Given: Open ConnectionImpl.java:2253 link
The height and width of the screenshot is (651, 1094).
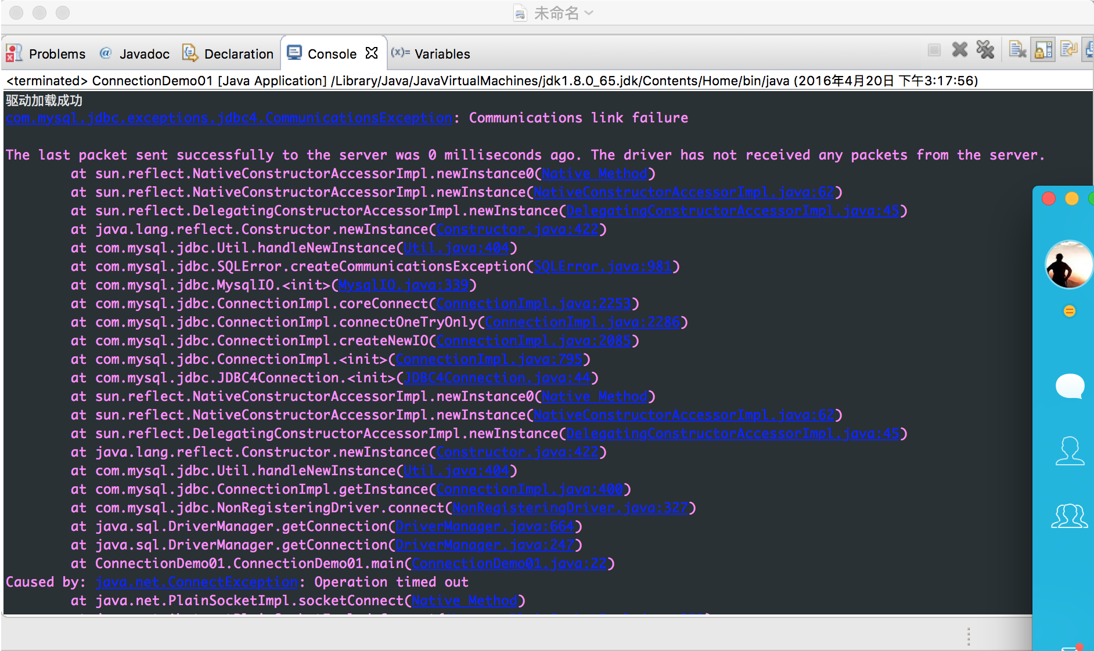Looking at the screenshot, I should point(534,304).
